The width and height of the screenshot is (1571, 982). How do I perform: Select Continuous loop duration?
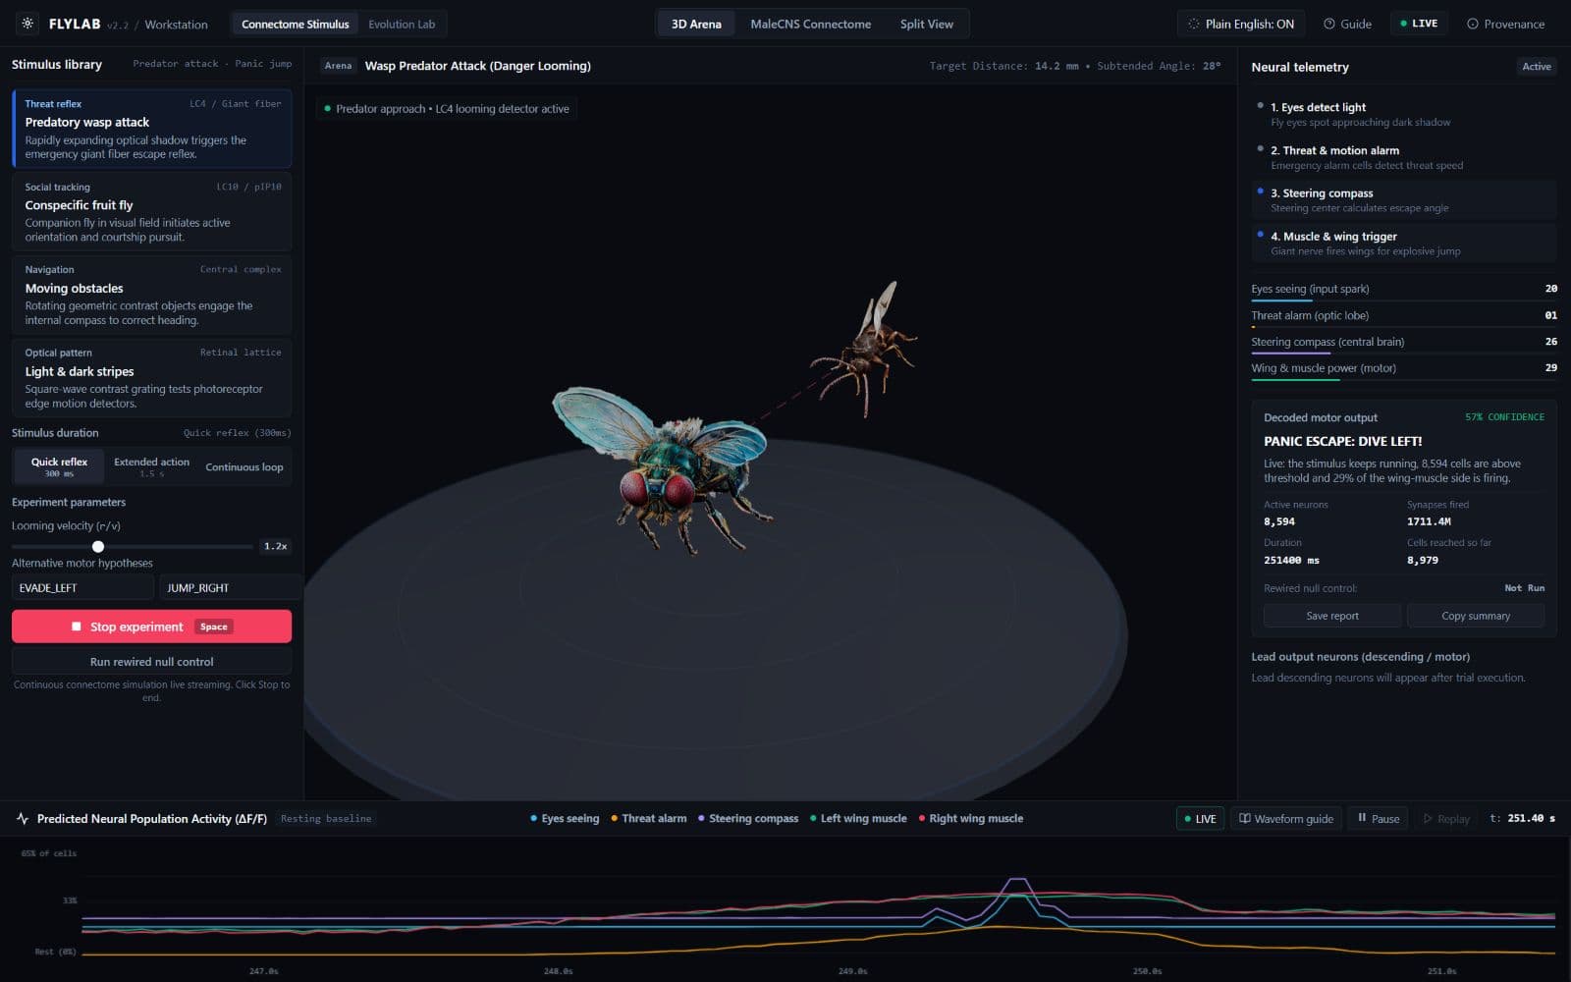(244, 466)
